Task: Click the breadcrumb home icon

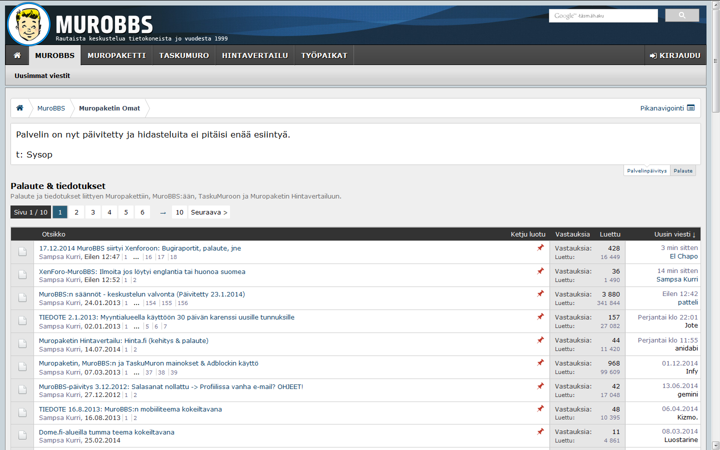Action: (x=20, y=108)
